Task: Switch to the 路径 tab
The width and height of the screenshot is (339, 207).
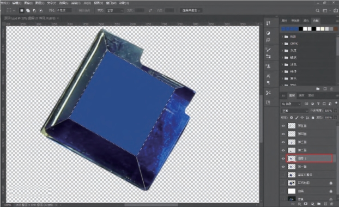Action: [x=311, y=95]
